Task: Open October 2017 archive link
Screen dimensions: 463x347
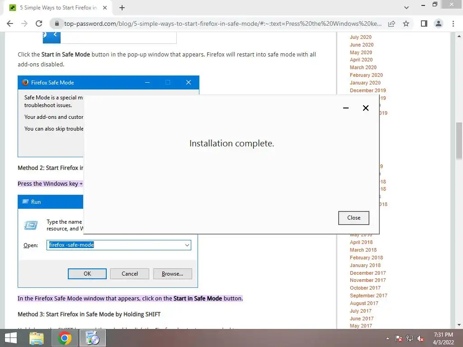Action: coord(365,288)
